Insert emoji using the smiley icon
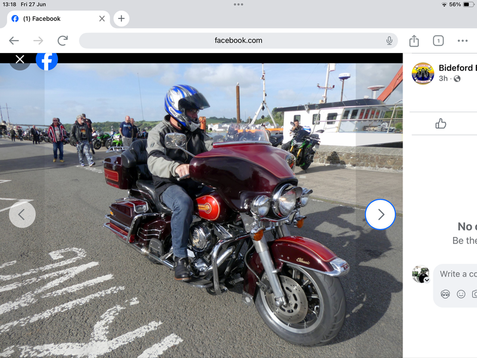Image resolution: width=477 pixels, height=358 pixels. pyautogui.click(x=461, y=294)
